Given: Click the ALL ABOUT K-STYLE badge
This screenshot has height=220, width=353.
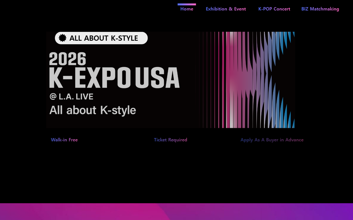Looking at the screenshot, I should [101, 38].
